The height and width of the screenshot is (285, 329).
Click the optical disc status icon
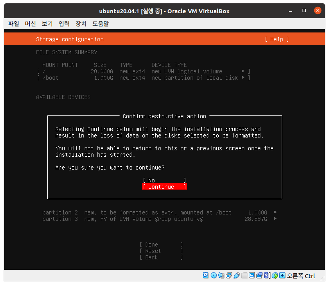tap(213, 275)
